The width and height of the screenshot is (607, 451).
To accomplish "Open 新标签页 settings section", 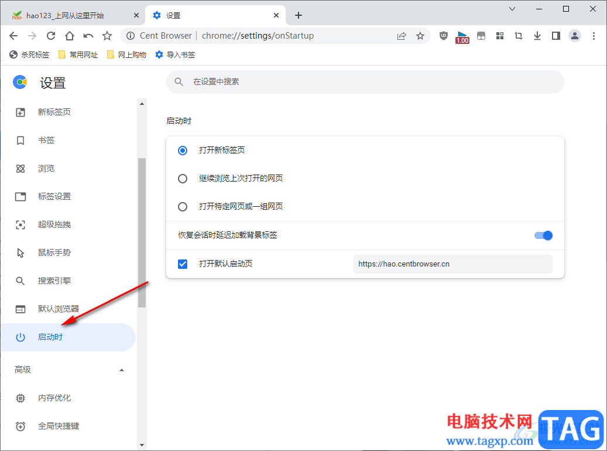I will 68,112.
